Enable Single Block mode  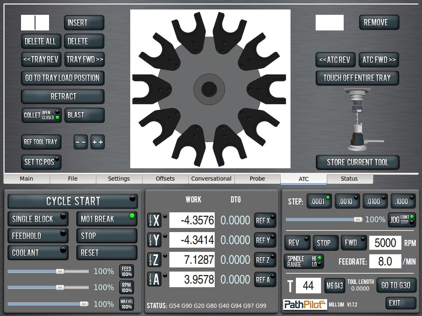point(38,219)
